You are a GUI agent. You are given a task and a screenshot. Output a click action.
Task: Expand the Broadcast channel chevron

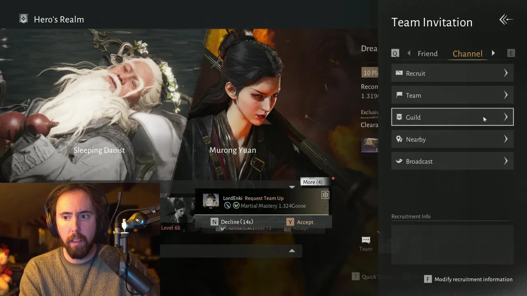click(506, 161)
